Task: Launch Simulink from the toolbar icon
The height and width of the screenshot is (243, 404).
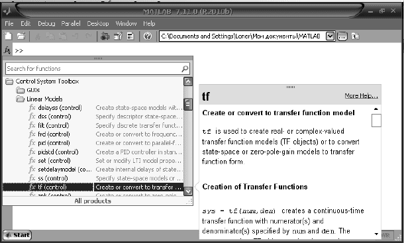Action: coord(105,36)
